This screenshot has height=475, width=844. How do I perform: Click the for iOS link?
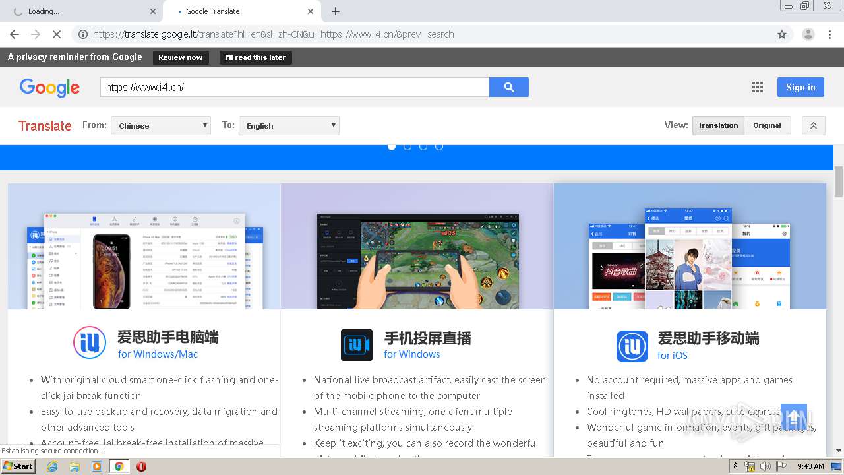672,356
